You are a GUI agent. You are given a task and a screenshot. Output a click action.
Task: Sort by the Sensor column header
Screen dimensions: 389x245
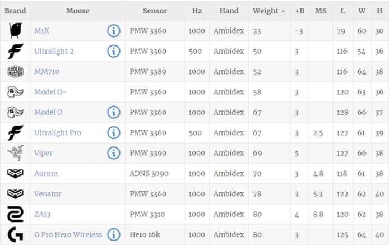coord(155,11)
